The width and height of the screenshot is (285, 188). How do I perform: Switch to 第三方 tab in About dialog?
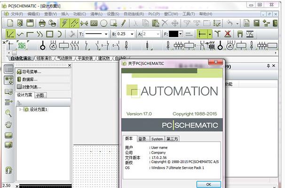click(172, 139)
